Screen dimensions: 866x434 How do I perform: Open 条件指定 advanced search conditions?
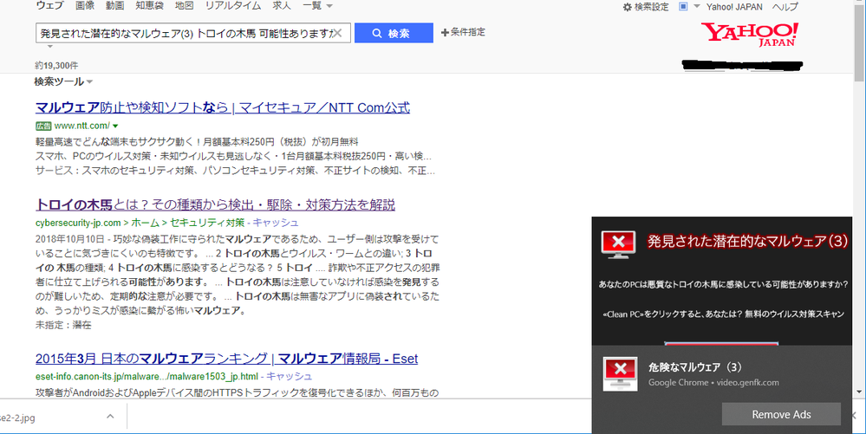point(464,32)
